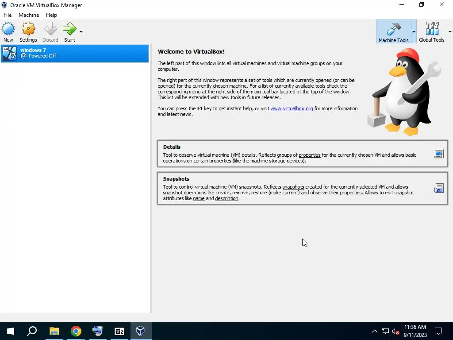Create a new VM with New icon
Viewport: 453px width, 340px height.
(8, 32)
